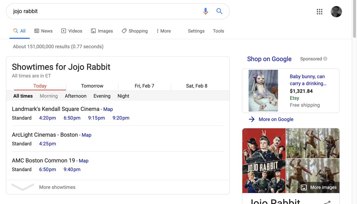Choose the 6:50pm AMC Boston Common showtime
The width and height of the screenshot is (357, 204).
(48, 169)
